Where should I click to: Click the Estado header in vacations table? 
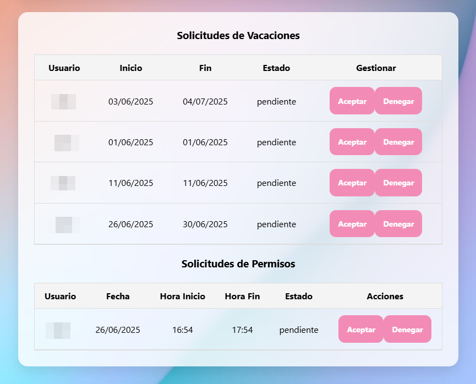[276, 68]
